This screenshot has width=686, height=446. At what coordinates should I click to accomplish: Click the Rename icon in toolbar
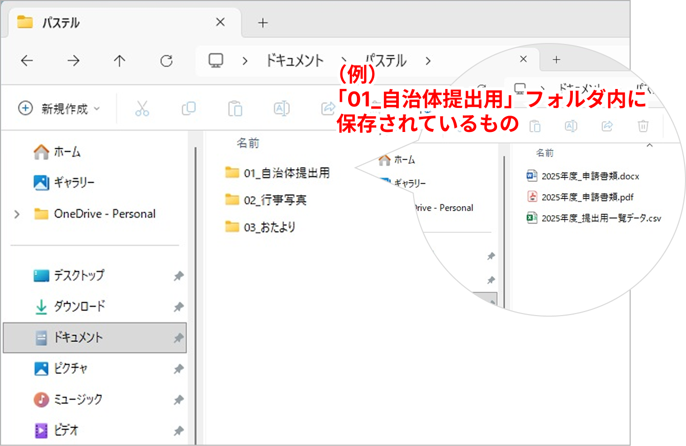(282, 108)
